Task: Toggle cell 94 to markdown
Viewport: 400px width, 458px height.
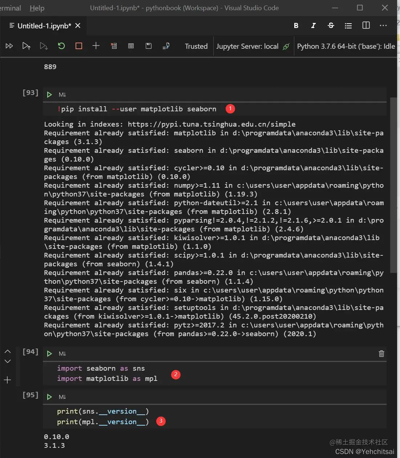Action: [62, 354]
